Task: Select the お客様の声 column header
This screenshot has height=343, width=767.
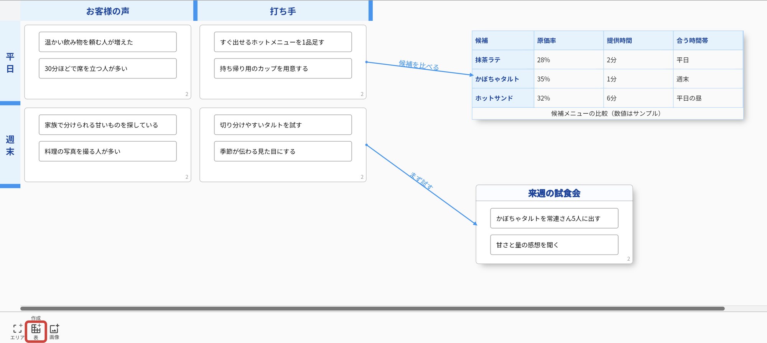Action: click(x=107, y=11)
